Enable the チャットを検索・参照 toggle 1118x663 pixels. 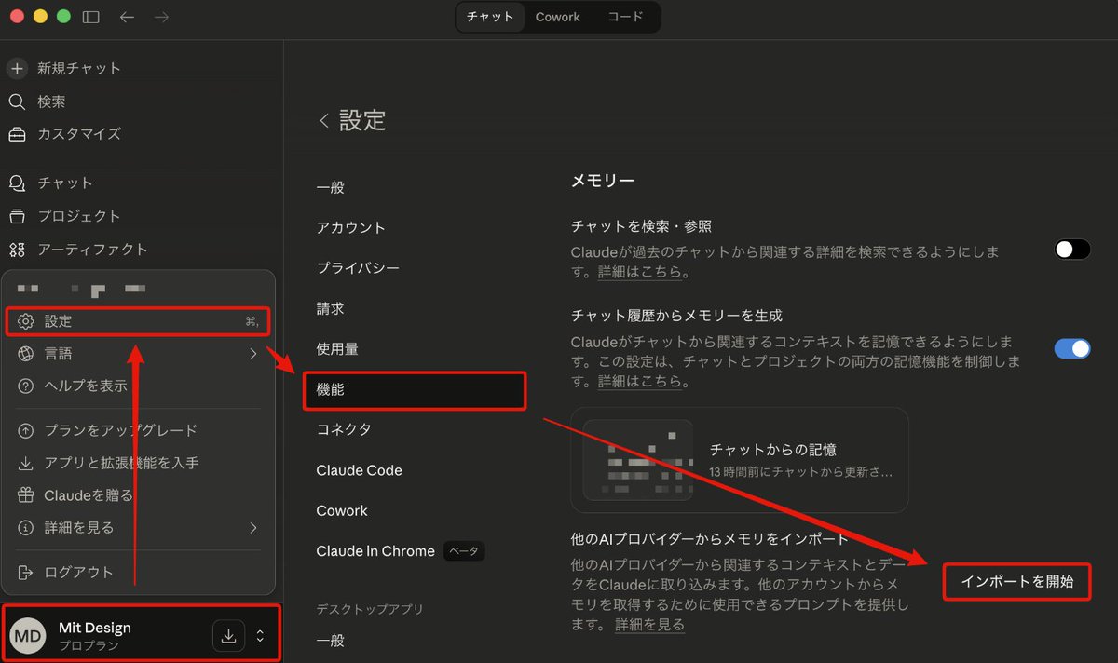[x=1072, y=249]
